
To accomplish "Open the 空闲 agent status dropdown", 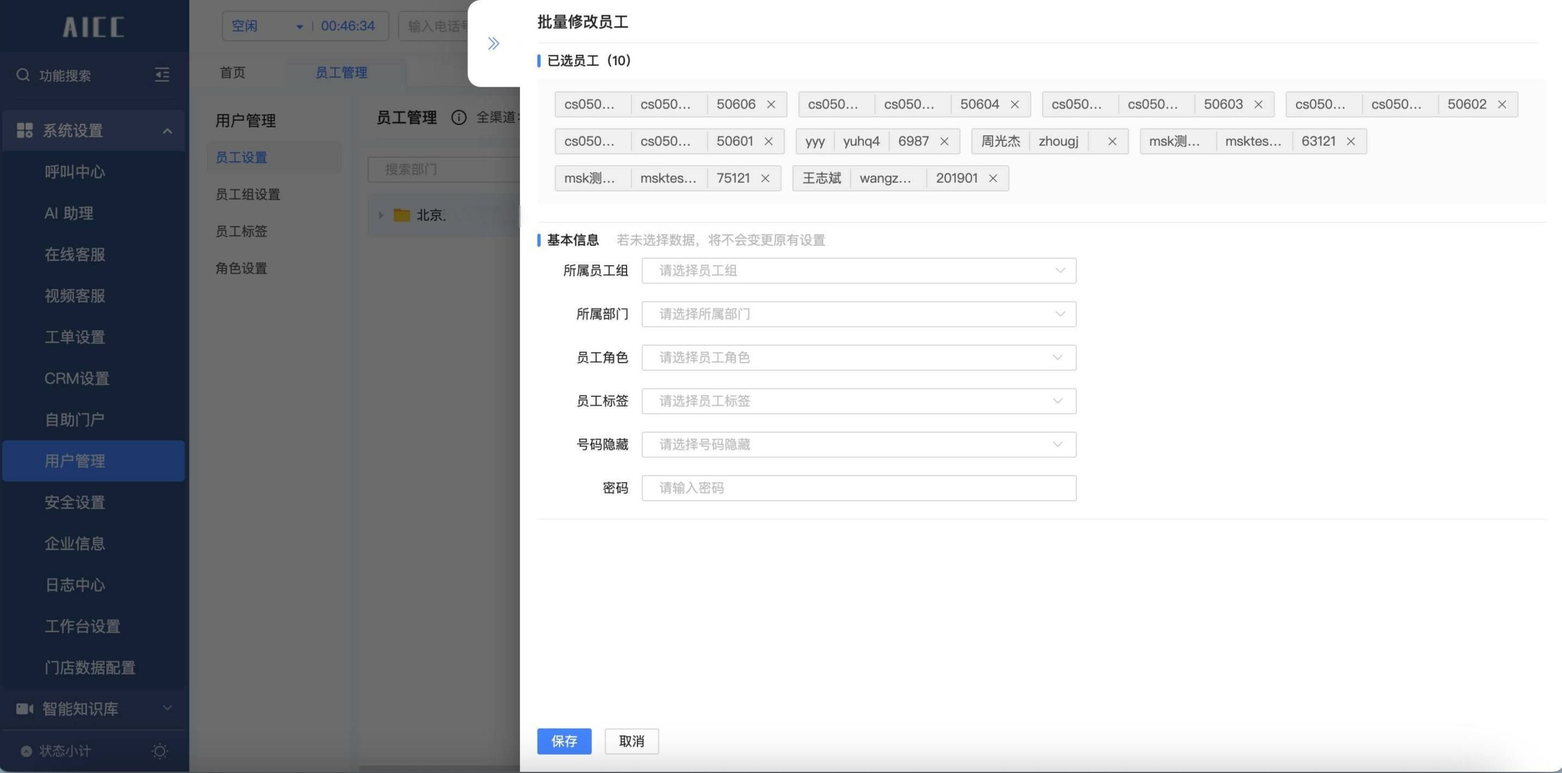I will pyautogui.click(x=267, y=26).
